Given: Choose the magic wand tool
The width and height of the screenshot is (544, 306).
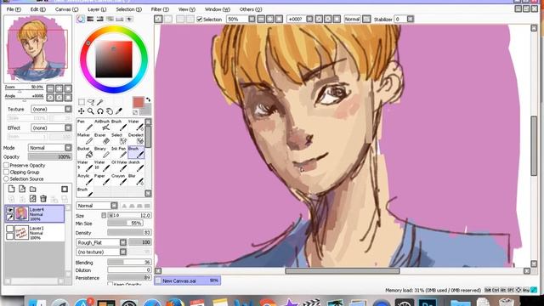Looking at the screenshot, I should coord(100,102).
